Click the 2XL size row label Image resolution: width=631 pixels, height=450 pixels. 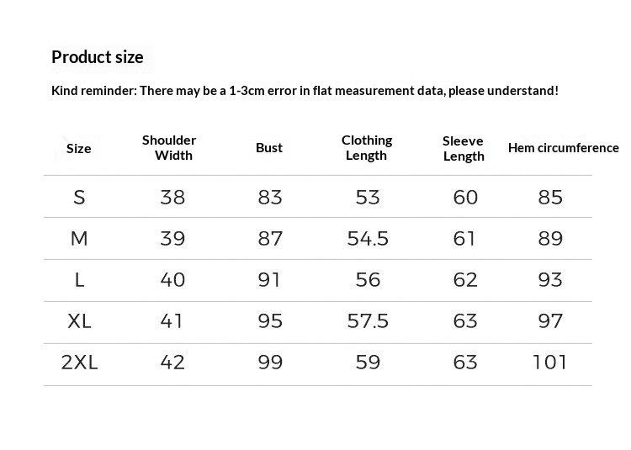79,363
